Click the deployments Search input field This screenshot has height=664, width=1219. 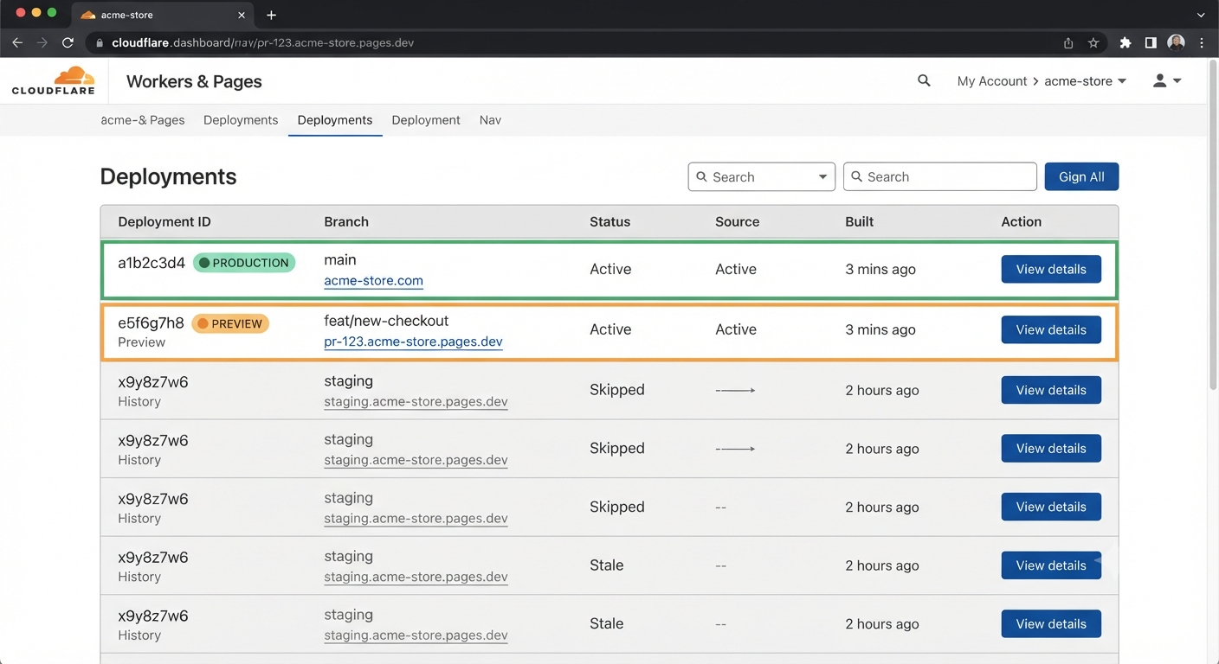pos(940,176)
